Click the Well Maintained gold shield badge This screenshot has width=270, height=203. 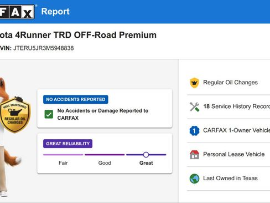click(15, 115)
